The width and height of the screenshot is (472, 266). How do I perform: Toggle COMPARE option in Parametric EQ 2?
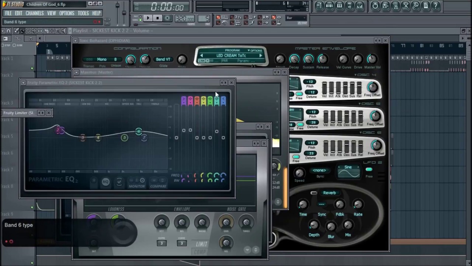(158, 183)
